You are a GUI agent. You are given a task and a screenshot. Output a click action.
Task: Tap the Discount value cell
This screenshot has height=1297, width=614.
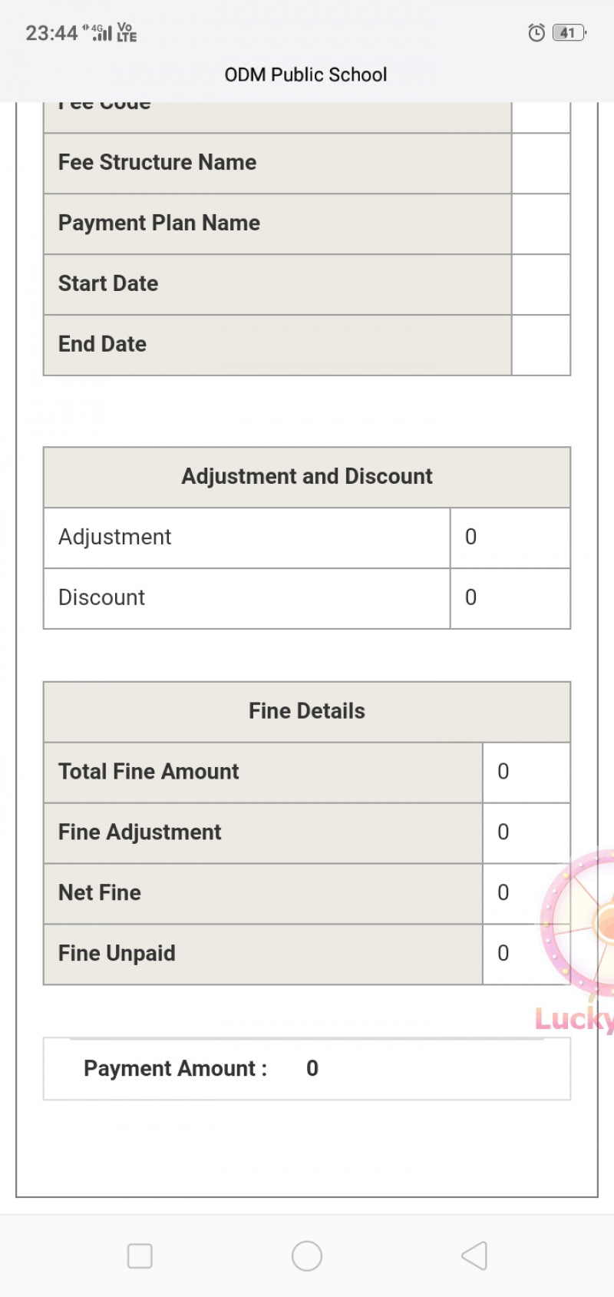tap(510, 598)
